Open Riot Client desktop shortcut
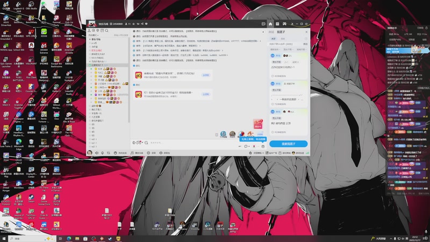The height and width of the screenshot is (242, 430). (31, 74)
